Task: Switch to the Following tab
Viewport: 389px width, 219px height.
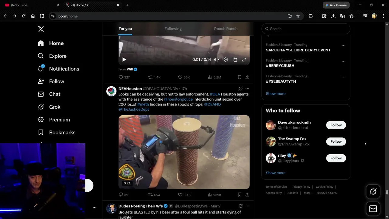Action: 173,29
